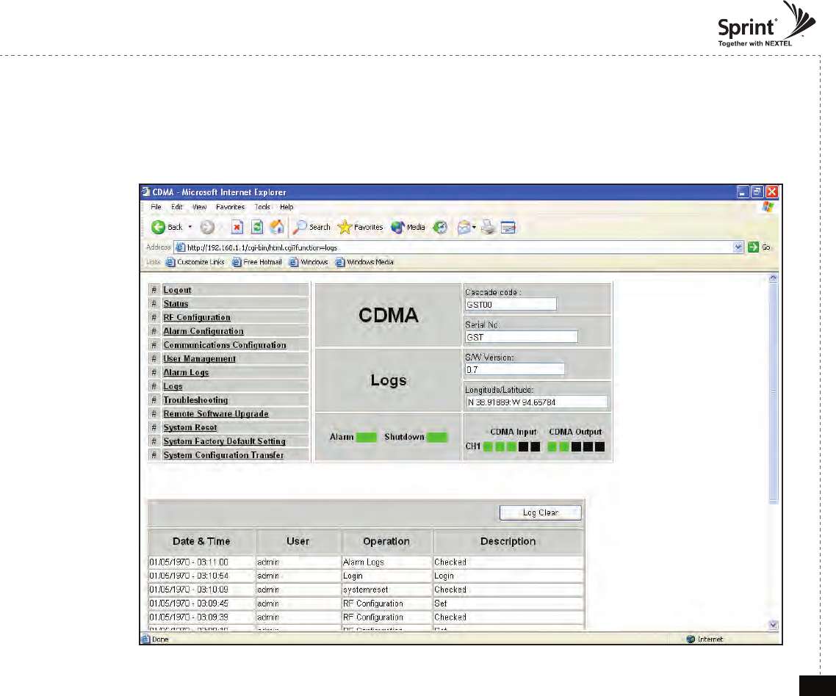Open the History clock icon
Screen dimensions: 836x696
tap(440, 227)
